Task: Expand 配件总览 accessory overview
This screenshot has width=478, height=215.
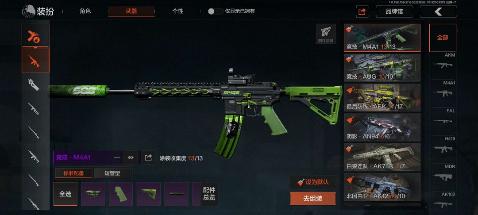Action: (x=209, y=194)
